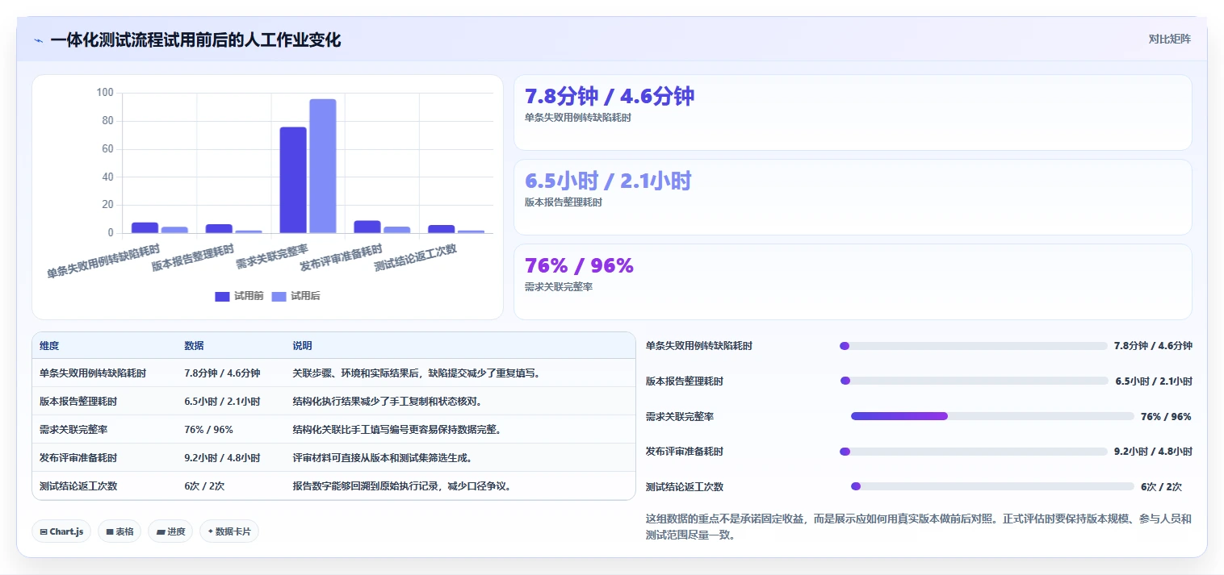1224x575 pixels.
Task: Click the 版本报告整理耗时 progress bar
Action: click(974, 381)
